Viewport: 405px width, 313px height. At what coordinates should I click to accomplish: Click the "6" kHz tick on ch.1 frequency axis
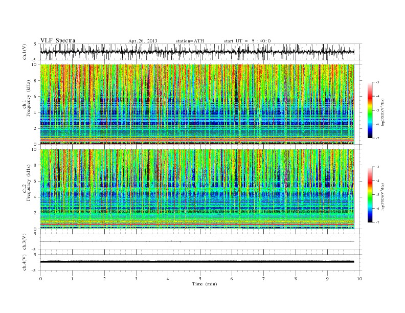click(x=36, y=97)
